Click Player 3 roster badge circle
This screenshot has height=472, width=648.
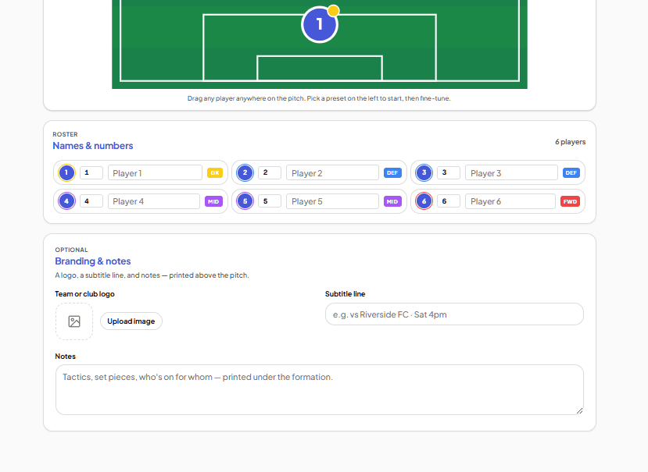(424, 173)
